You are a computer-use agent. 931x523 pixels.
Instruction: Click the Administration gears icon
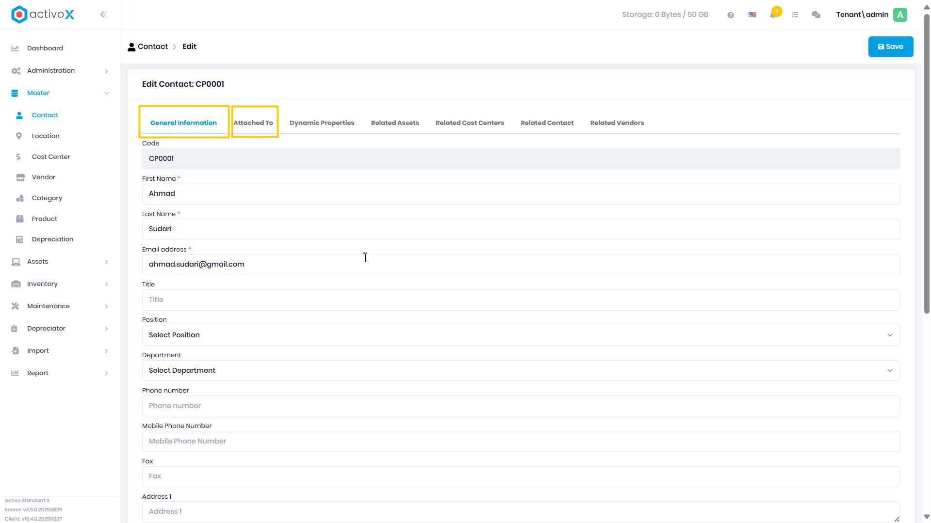pyautogui.click(x=16, y=71)
